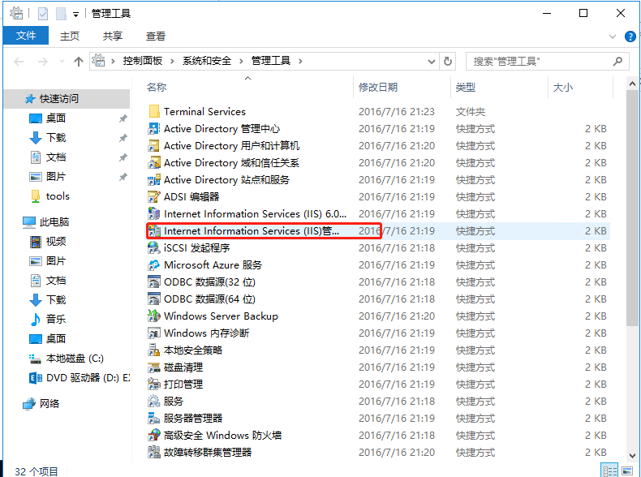Sort by the 大小 column header
This screenshot has height=477, width=641.
(563, 87)
